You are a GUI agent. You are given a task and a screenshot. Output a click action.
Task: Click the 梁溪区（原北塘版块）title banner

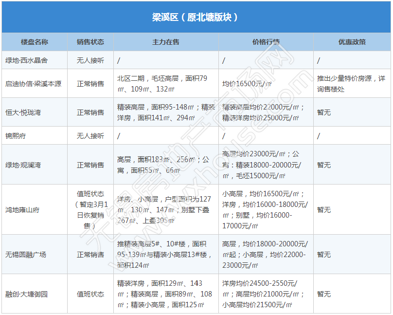click(x=196, y=17)
